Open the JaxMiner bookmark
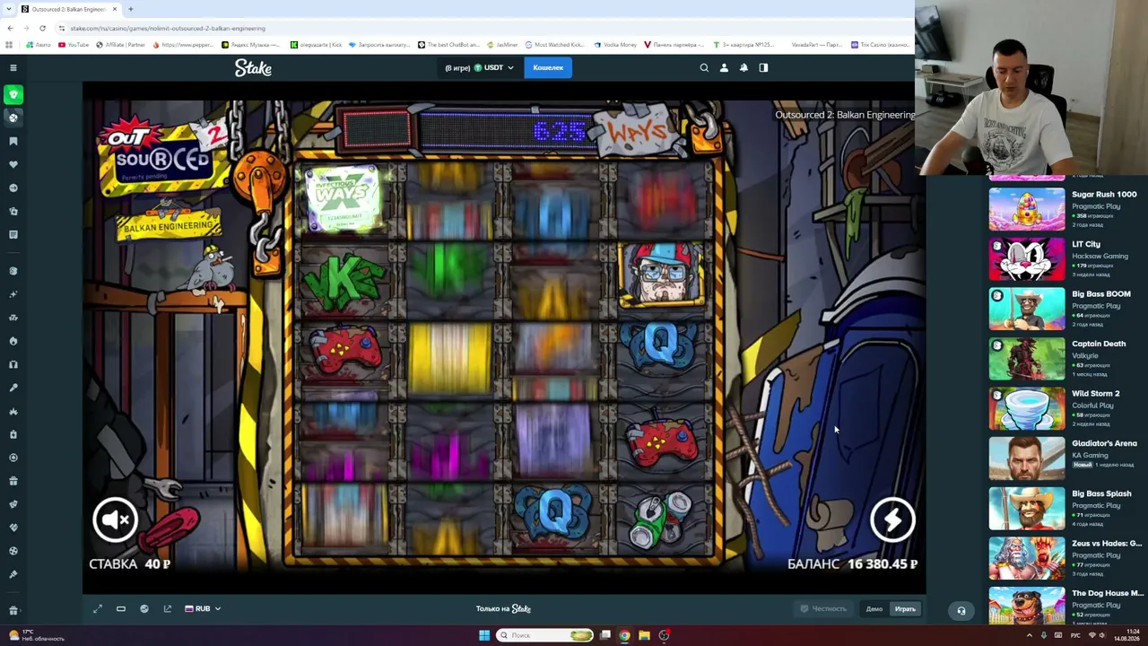1148x646 pixels. pos(502,45)
